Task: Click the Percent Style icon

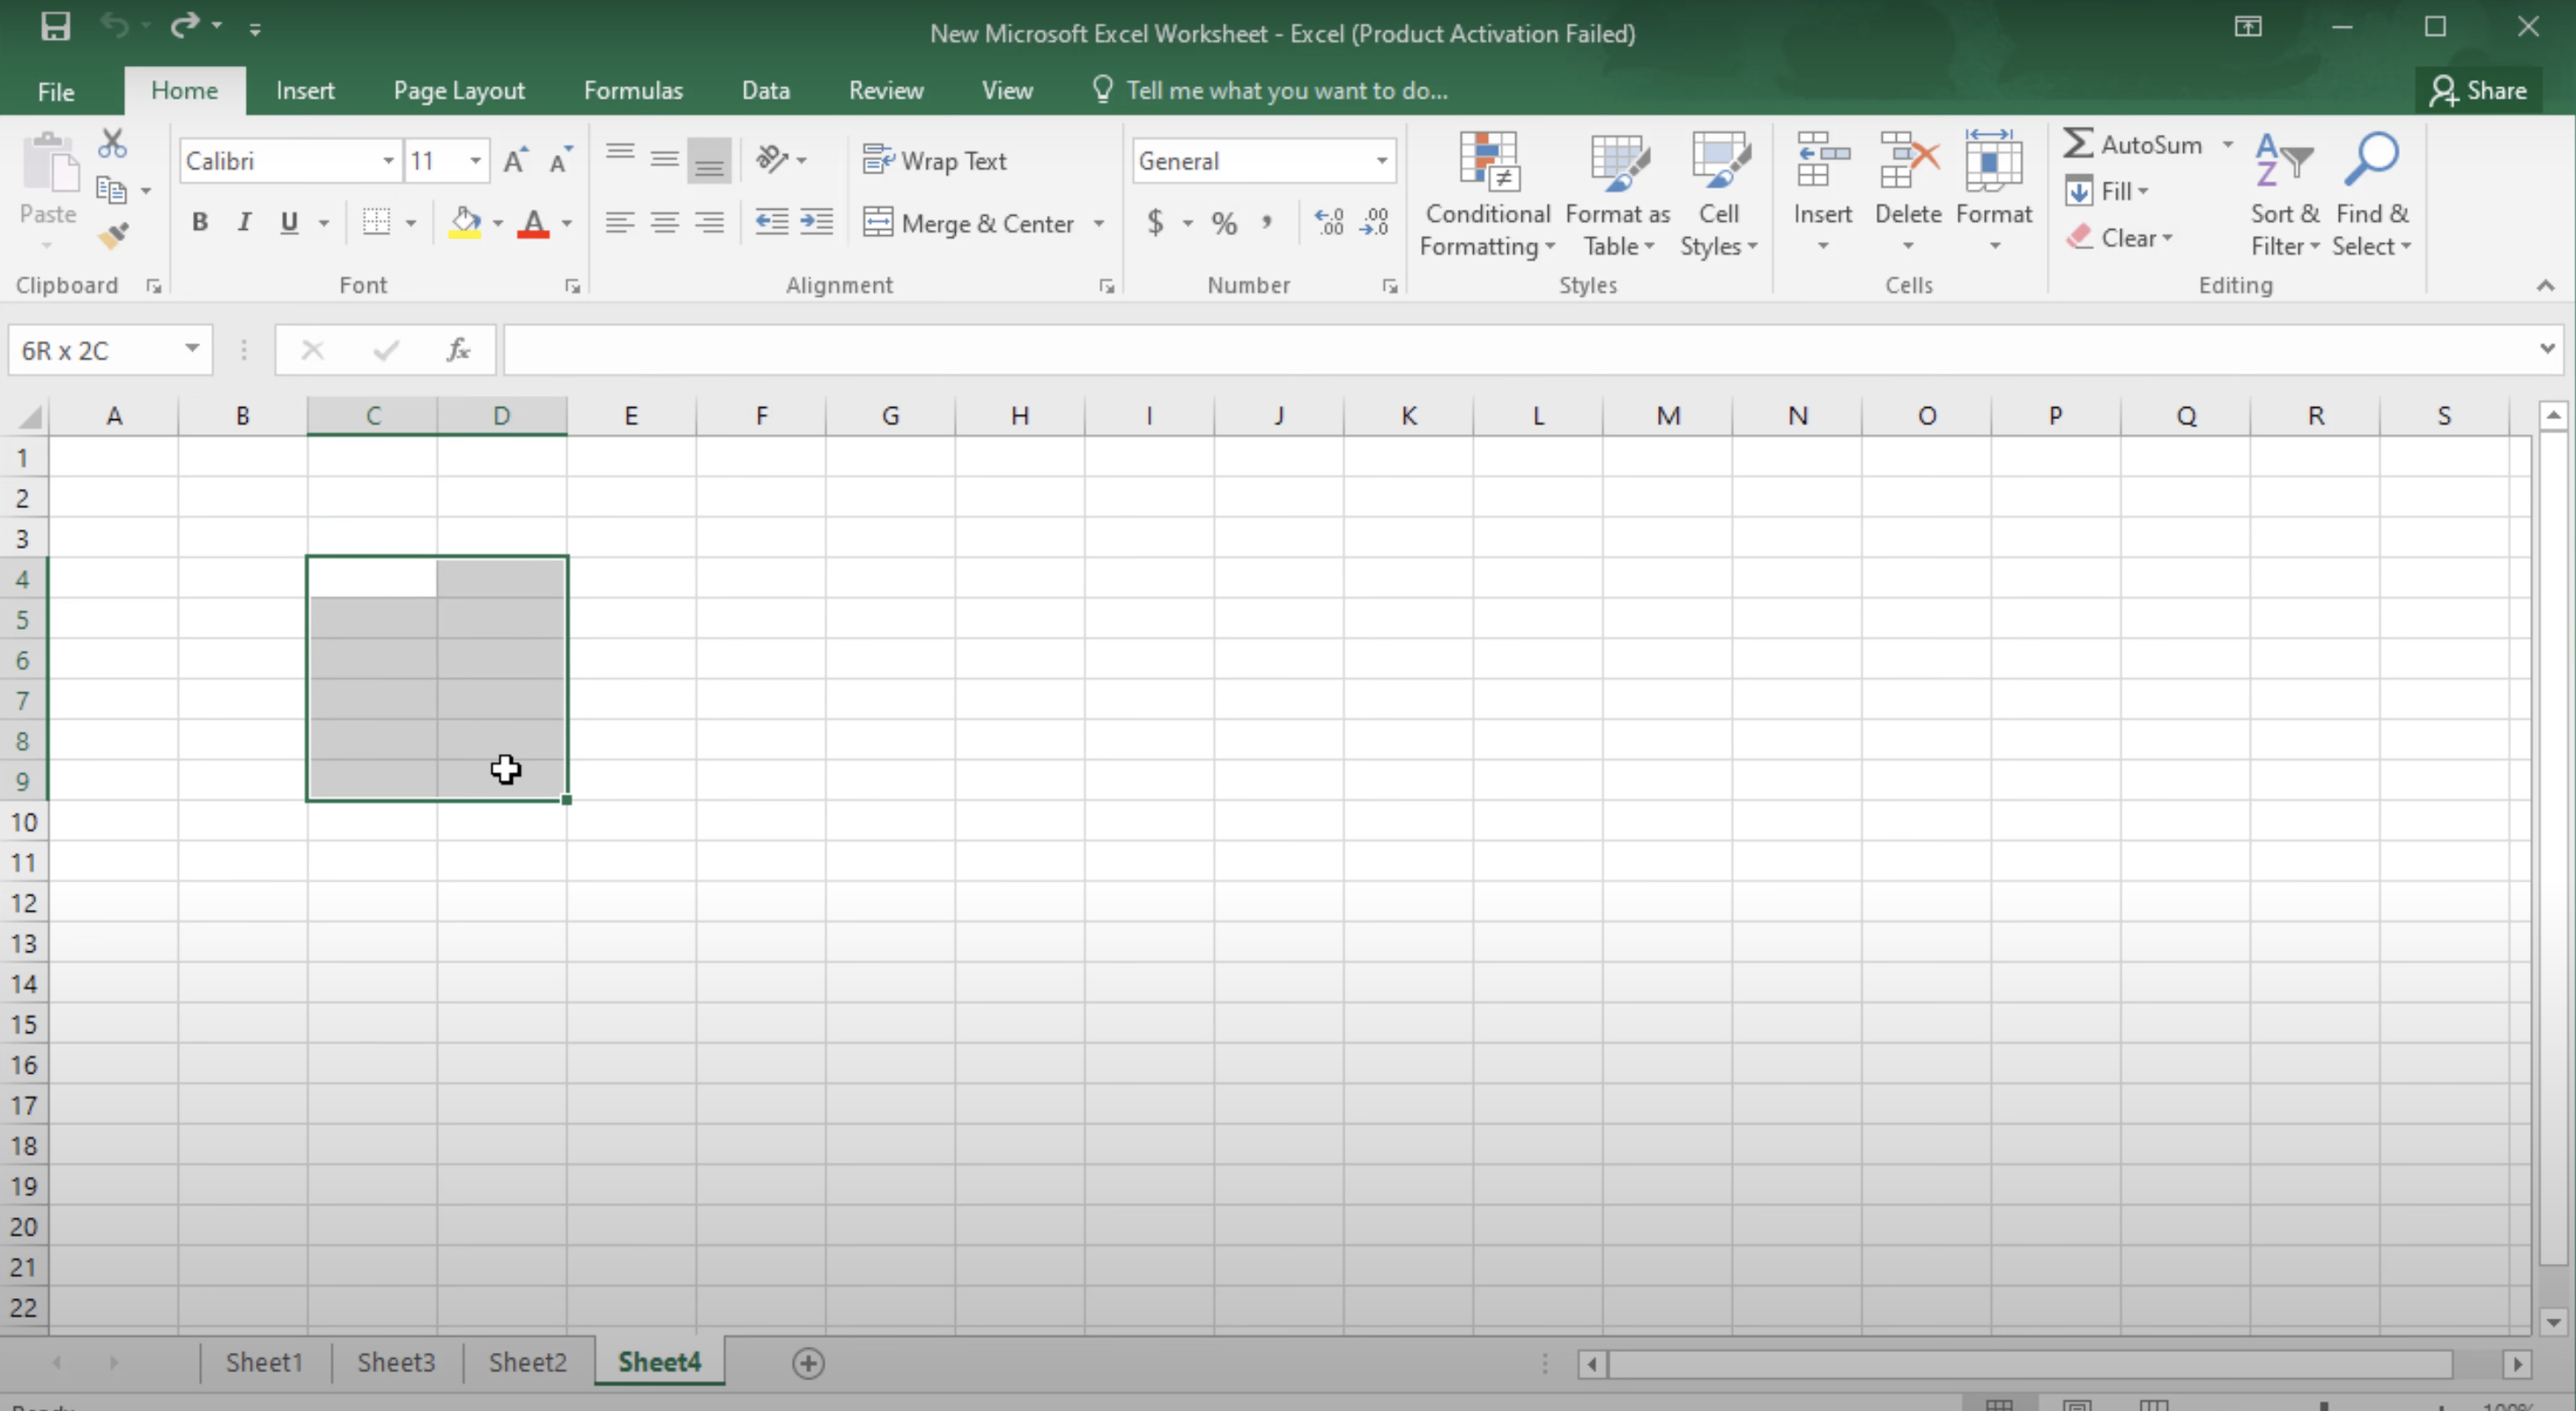Action: (1224, 222)
